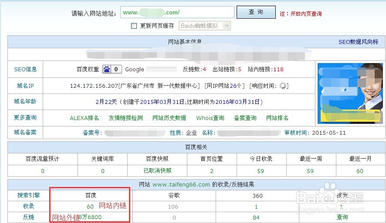Click the customer service advertisement image
The height and width of the screenshot is (223, 386).
(350, 93)
